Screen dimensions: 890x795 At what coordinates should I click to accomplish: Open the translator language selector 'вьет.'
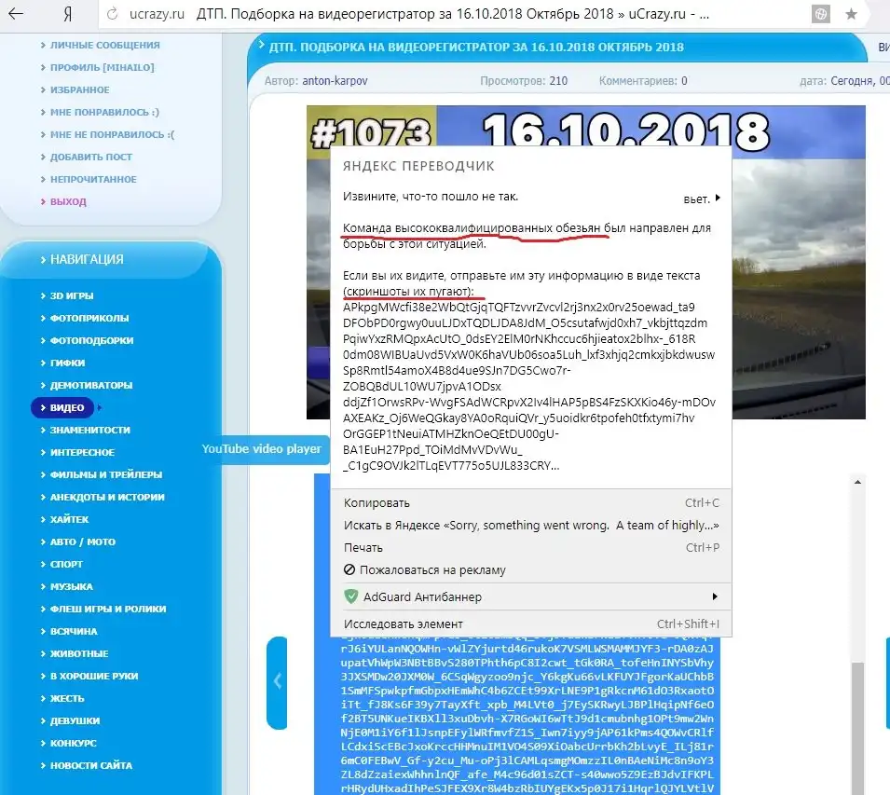pos(701,199)
